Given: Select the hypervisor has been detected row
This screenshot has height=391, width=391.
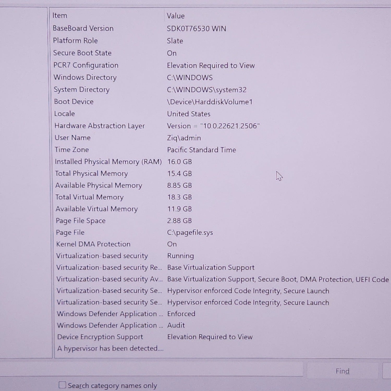Looking at the screenshot, I should [110, 349].
